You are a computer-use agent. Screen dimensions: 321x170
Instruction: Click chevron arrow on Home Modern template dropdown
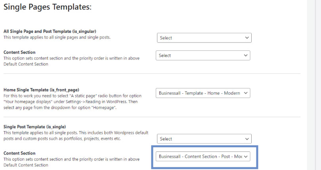click(x=246, y=93)
